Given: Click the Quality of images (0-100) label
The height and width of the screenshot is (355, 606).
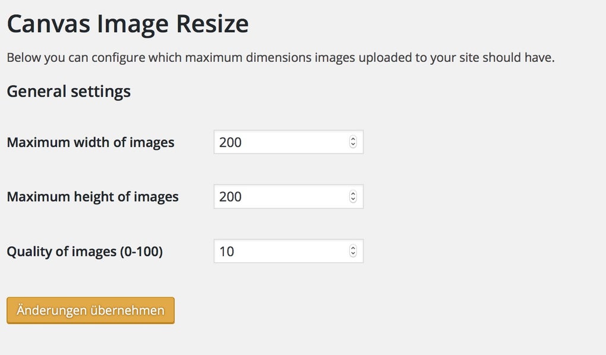Looking at the screenshot, I should [x=86, y=251].
